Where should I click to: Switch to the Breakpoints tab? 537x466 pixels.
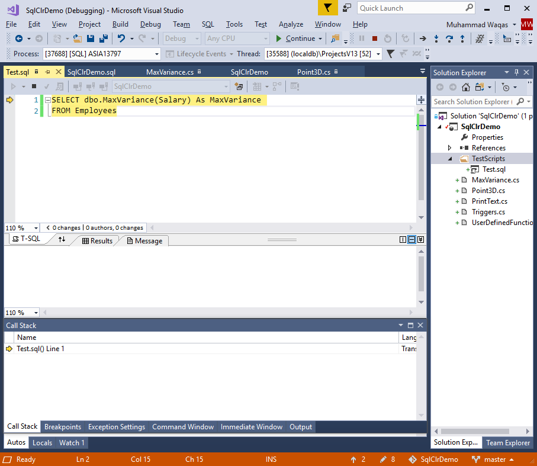[63, 427]
